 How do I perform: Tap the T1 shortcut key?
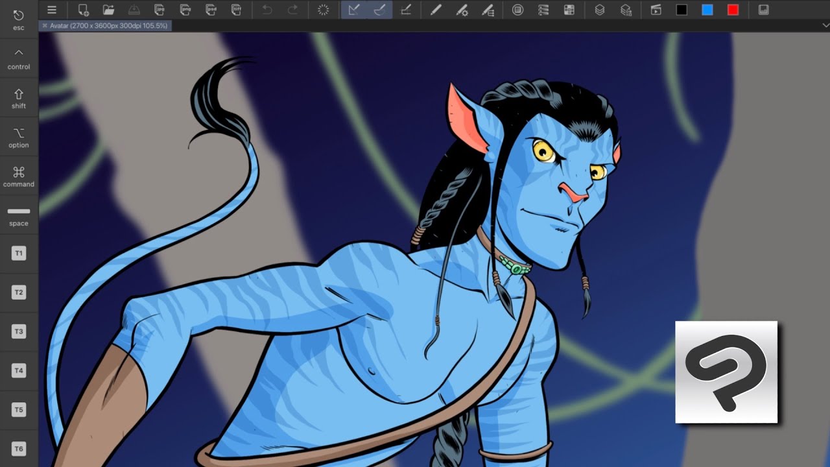pyautogui.click(x=19, y=254)
